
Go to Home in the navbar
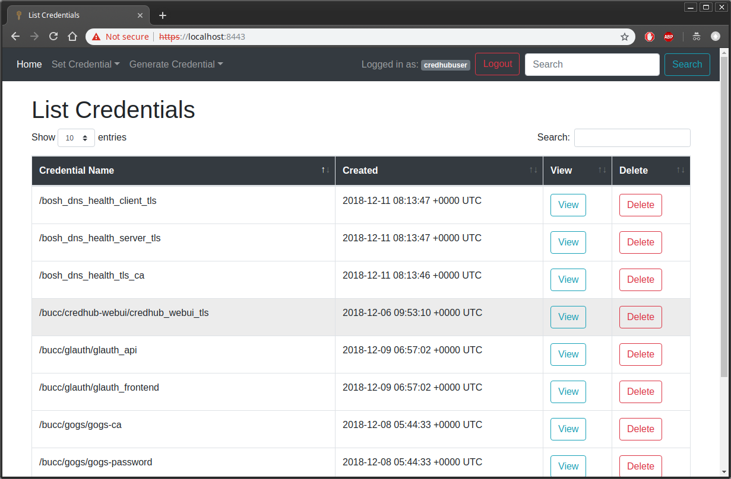(29, 65)
